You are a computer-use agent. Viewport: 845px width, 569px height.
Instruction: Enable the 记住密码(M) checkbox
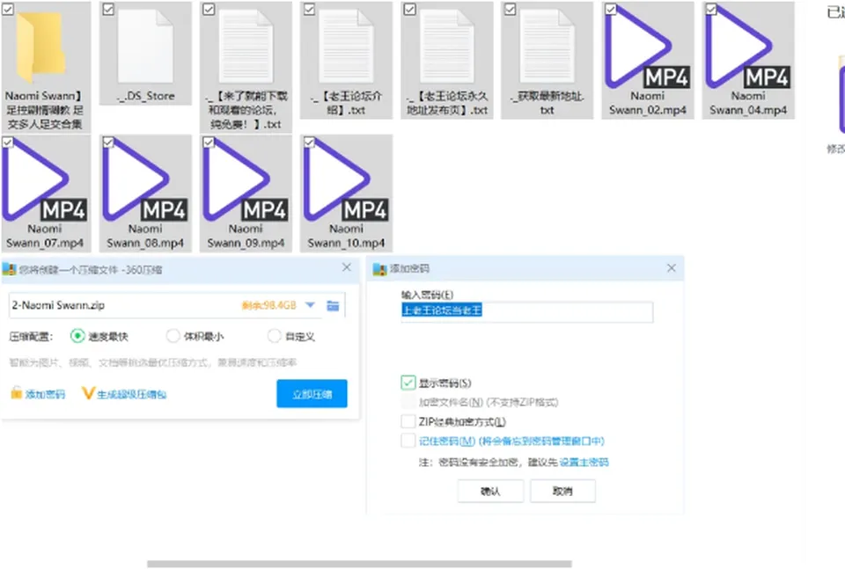[x=408, y=441]
